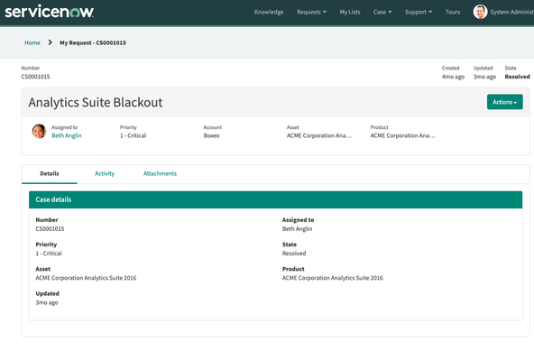Click the Analytics Suite Blackout title
534x351 pixels.
point(96,102)
